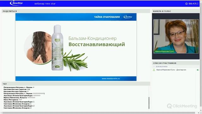Select the ЧАТ panel header

(76, 84)
